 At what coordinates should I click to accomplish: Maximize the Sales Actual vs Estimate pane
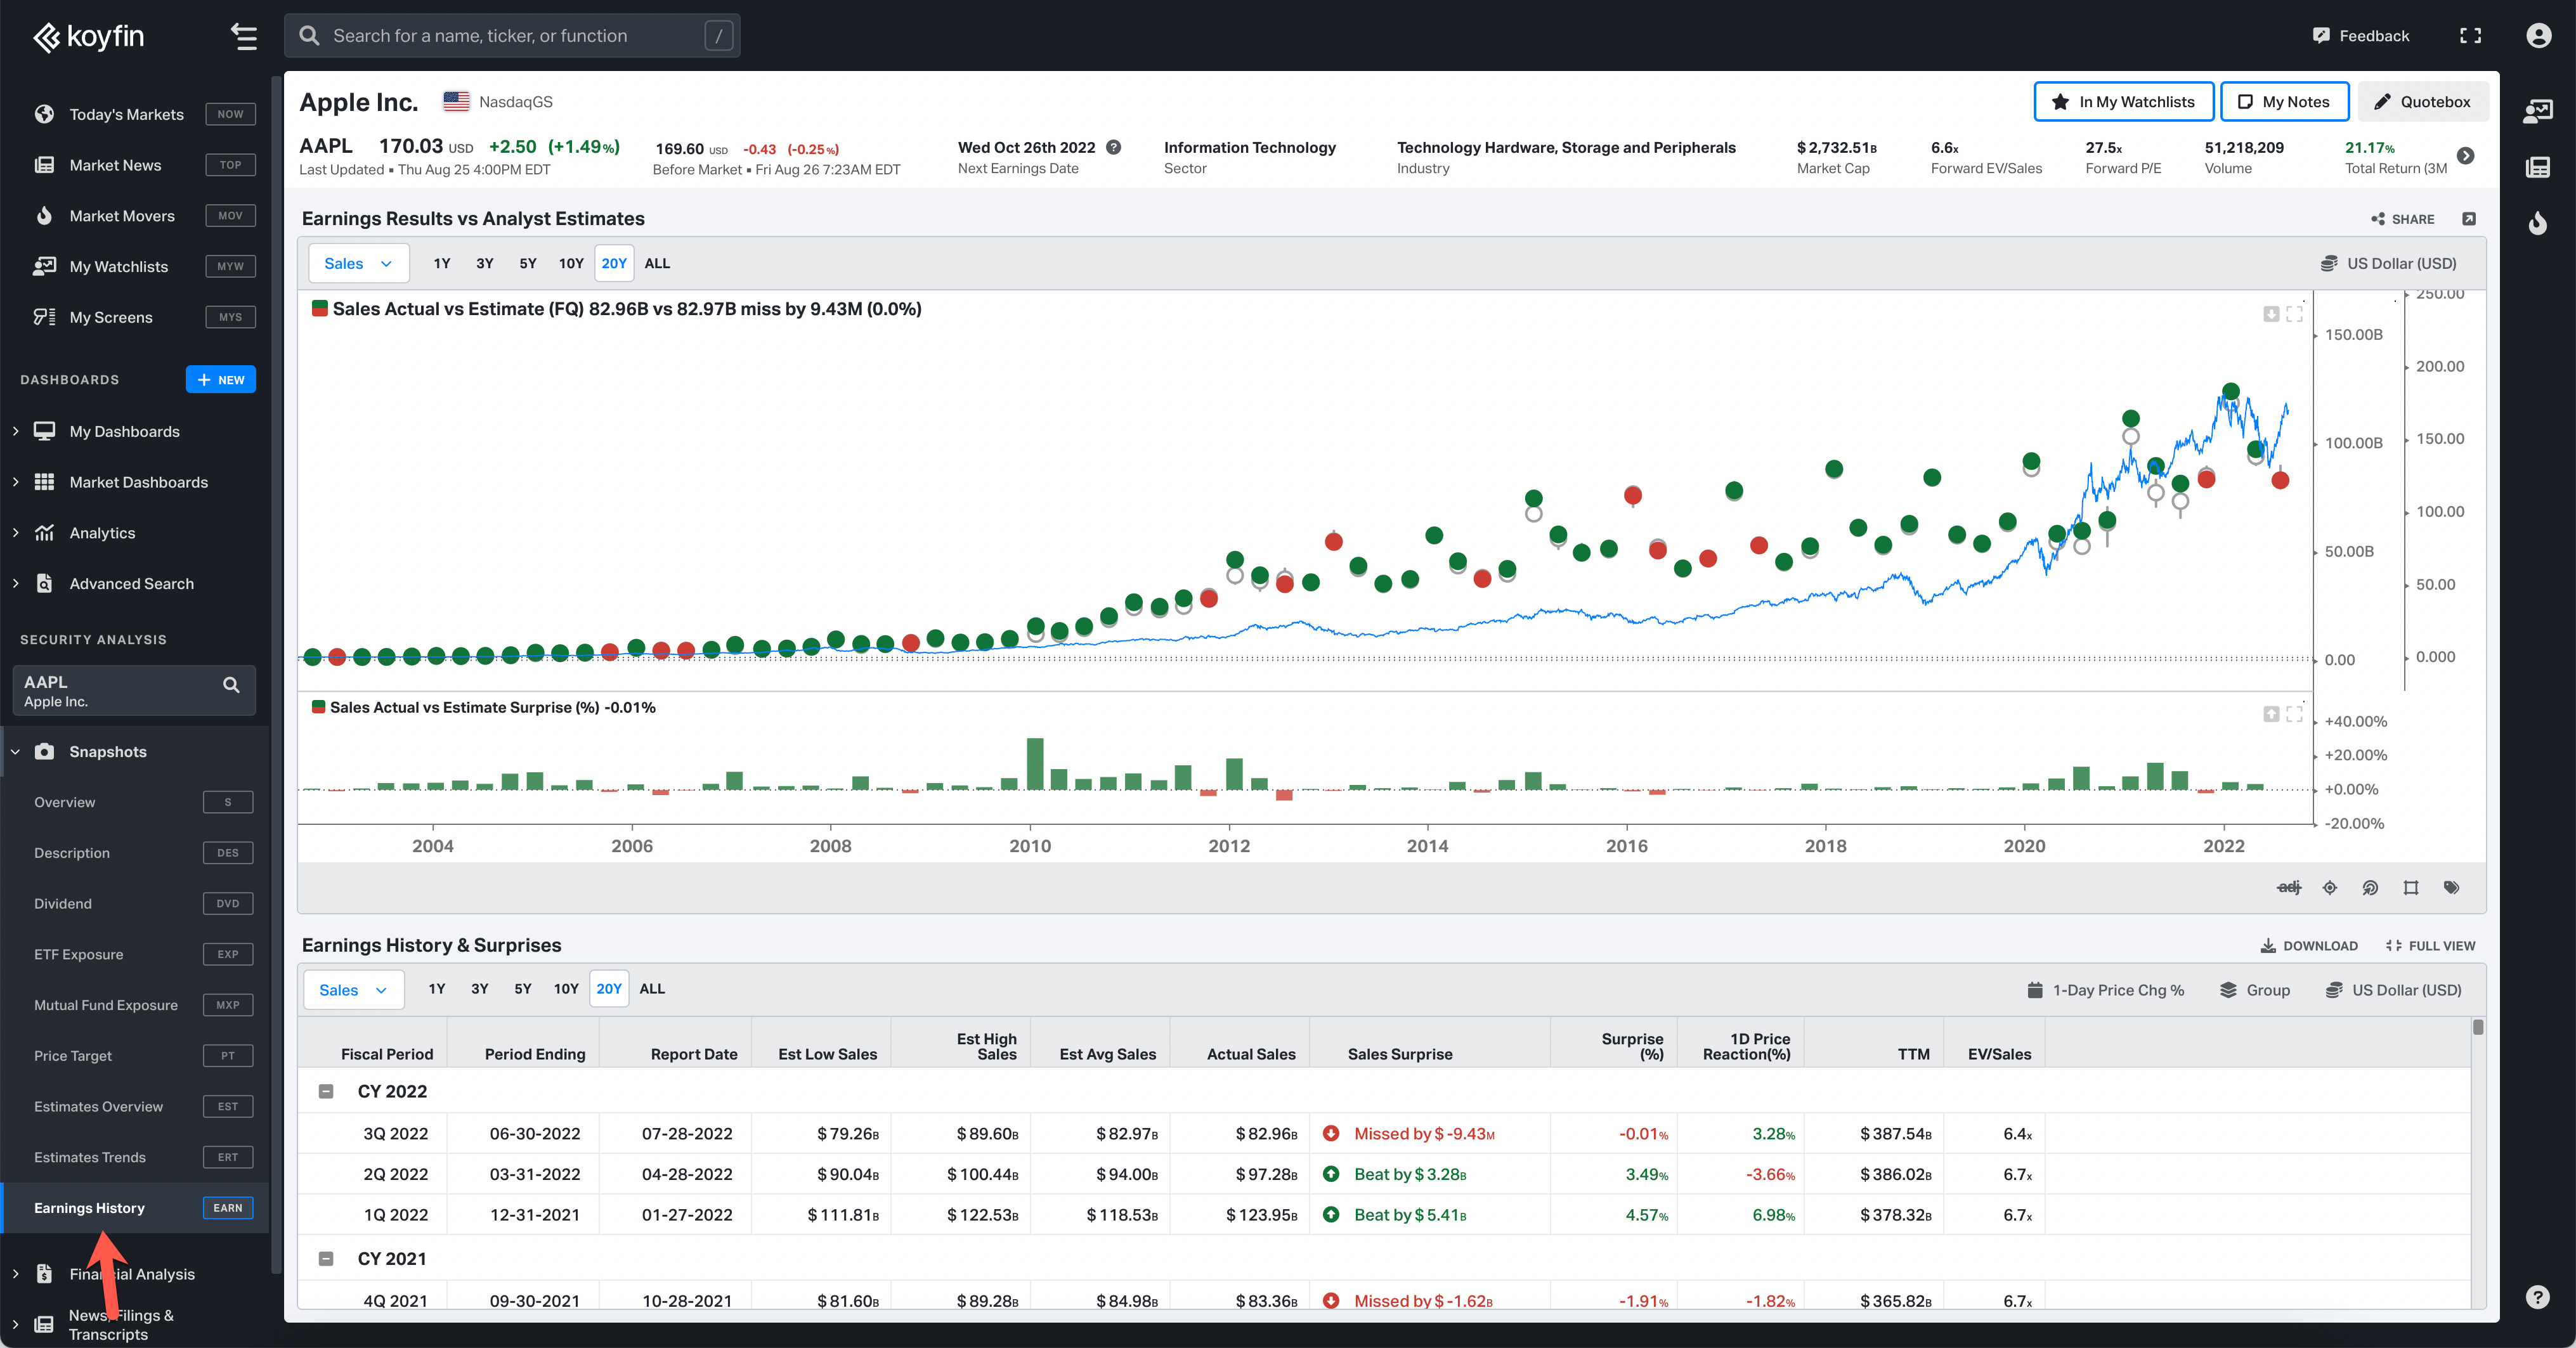[x=2295, y=314]
